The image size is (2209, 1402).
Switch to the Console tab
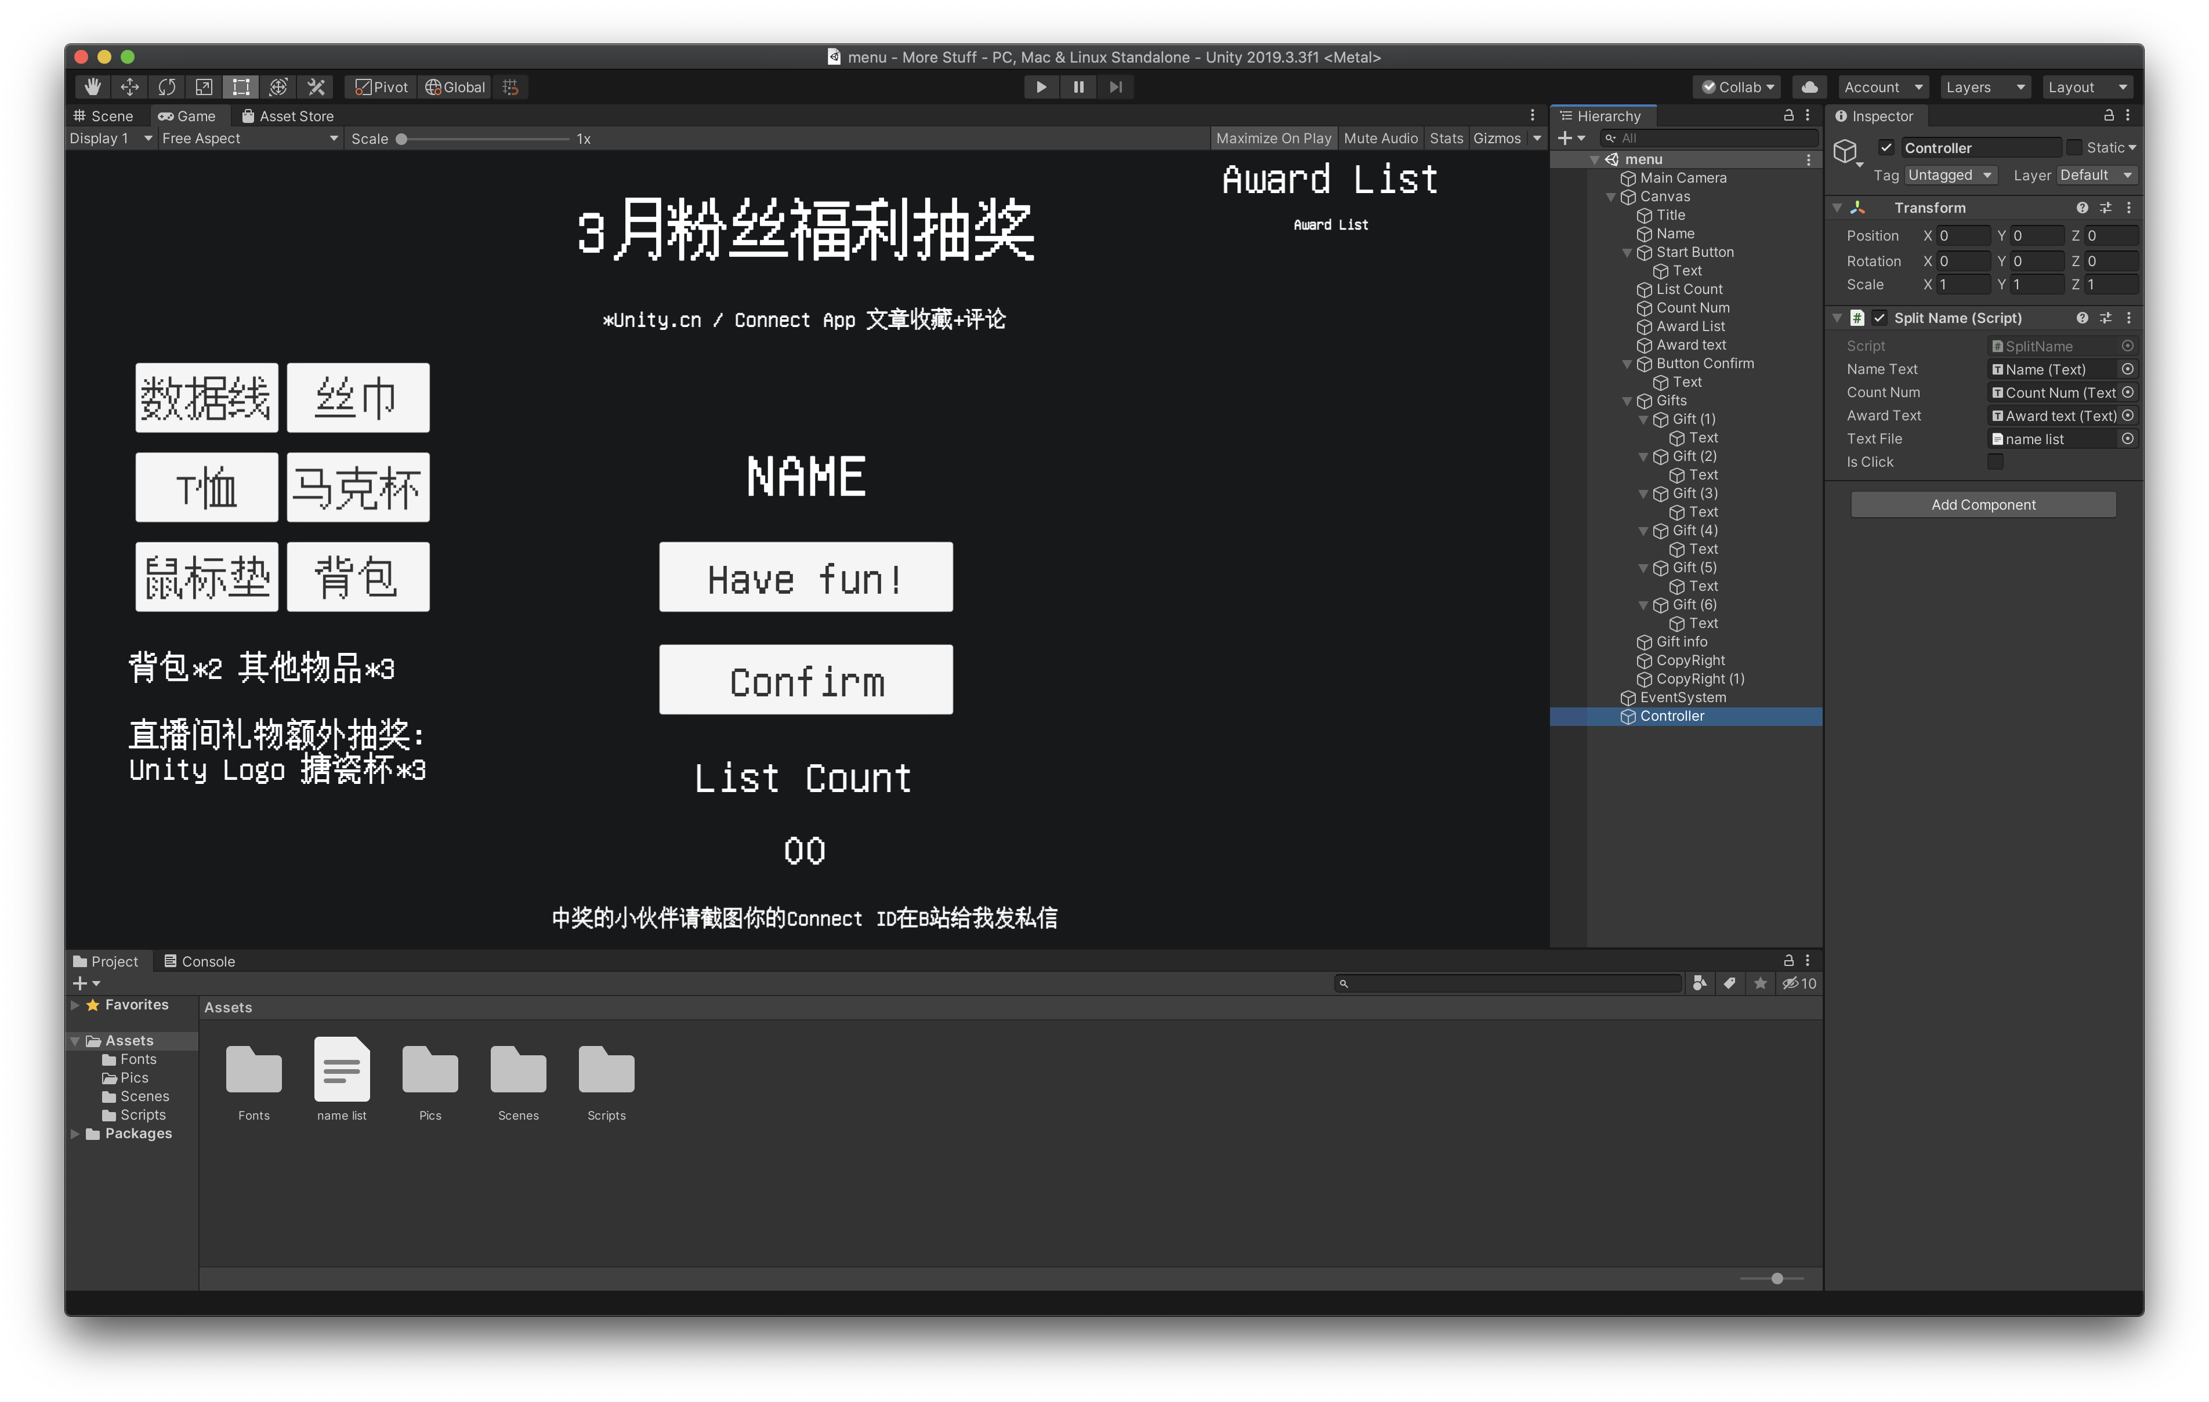tap(199, 961)
